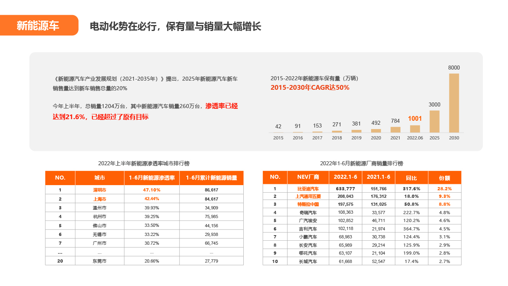Click the 364.7% growth cell for Geely
508x286 pixels.
click(412, 229)
